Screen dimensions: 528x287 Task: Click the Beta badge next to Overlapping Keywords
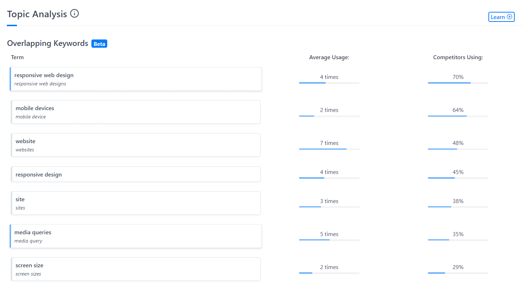[x=99, y=43]
